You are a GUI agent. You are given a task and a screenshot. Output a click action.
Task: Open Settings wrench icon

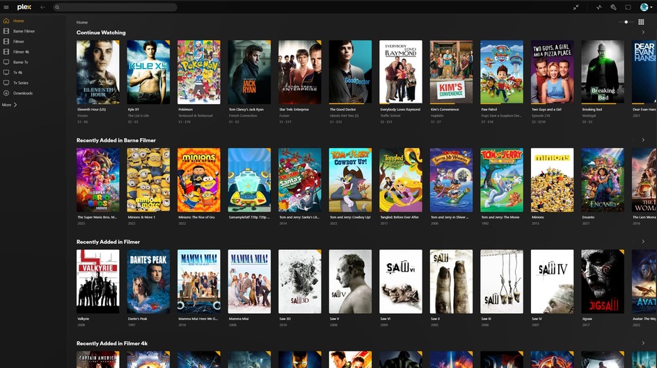coord(613,7)
